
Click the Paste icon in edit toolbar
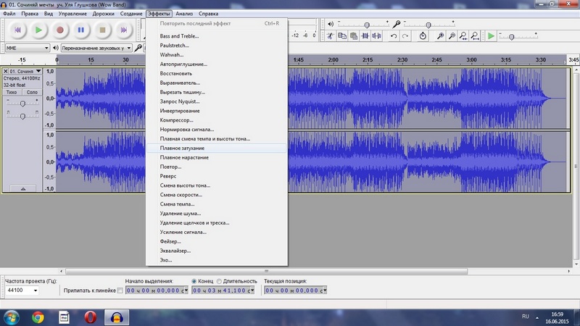pos(354,35)
